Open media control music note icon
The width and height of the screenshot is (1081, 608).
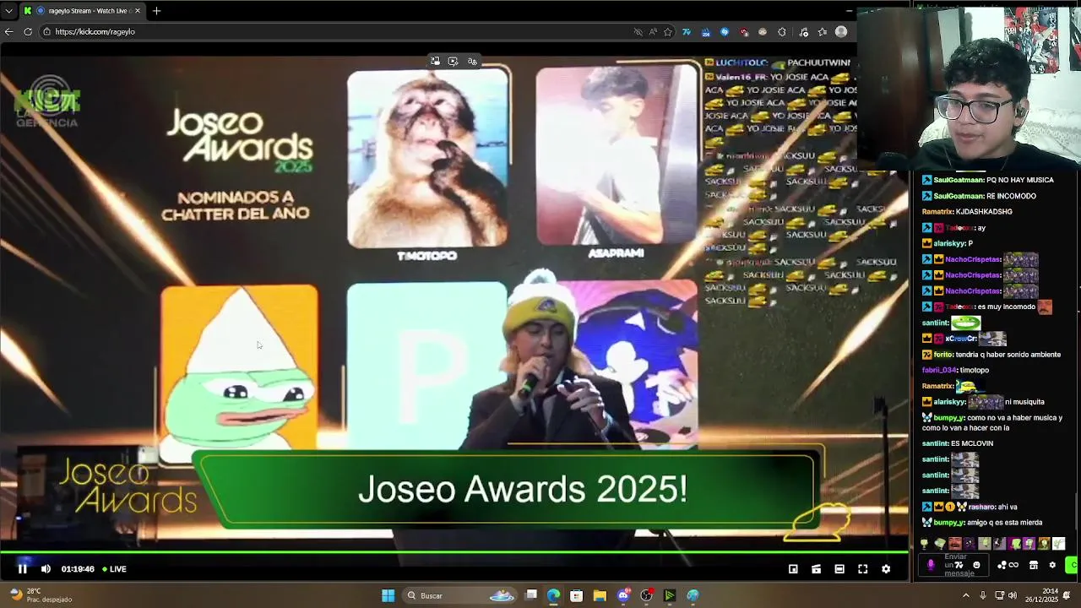[x=803, y=32]
